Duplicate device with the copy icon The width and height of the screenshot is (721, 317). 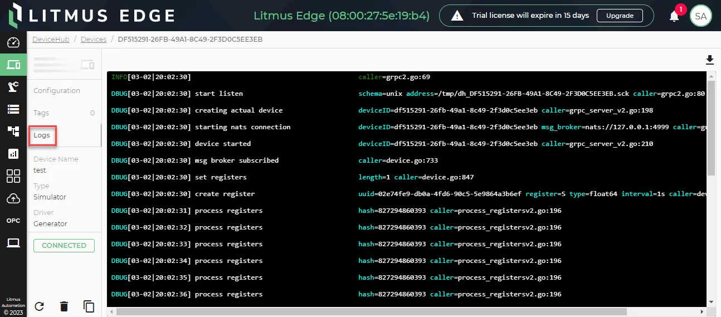click(x=89, y=306)
